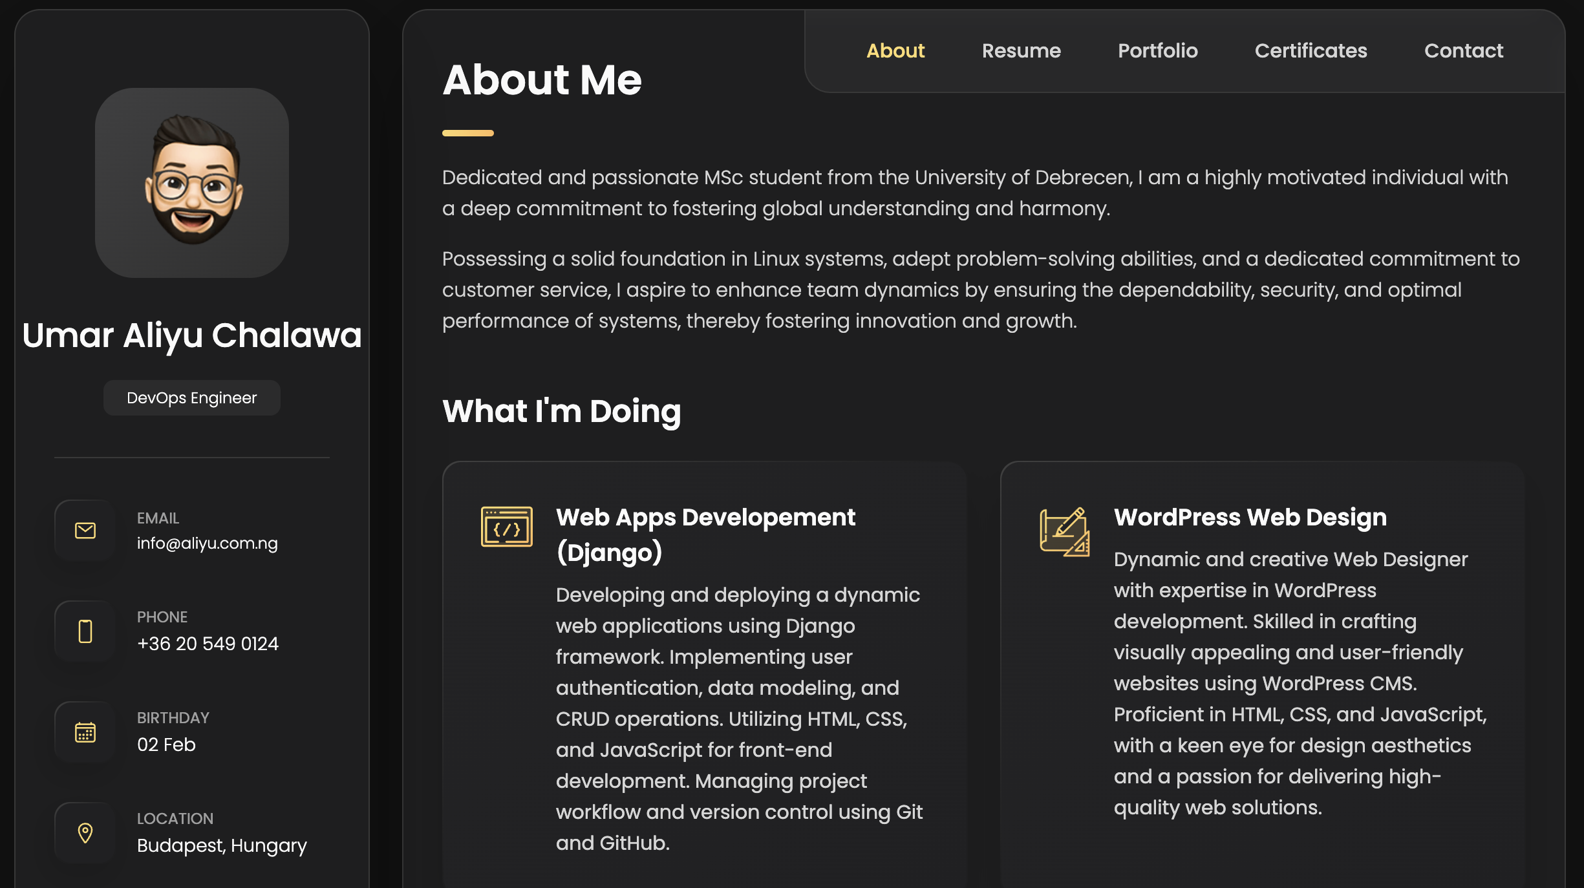Open the Contact tab

click(x=1464, y=50)
